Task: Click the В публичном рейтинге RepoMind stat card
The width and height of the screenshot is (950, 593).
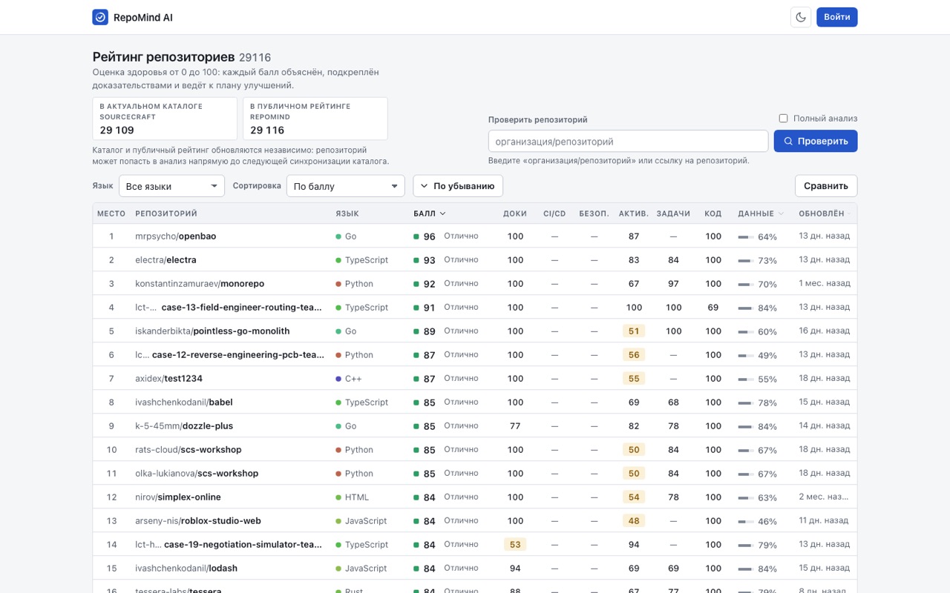Action: click(315, 119)
